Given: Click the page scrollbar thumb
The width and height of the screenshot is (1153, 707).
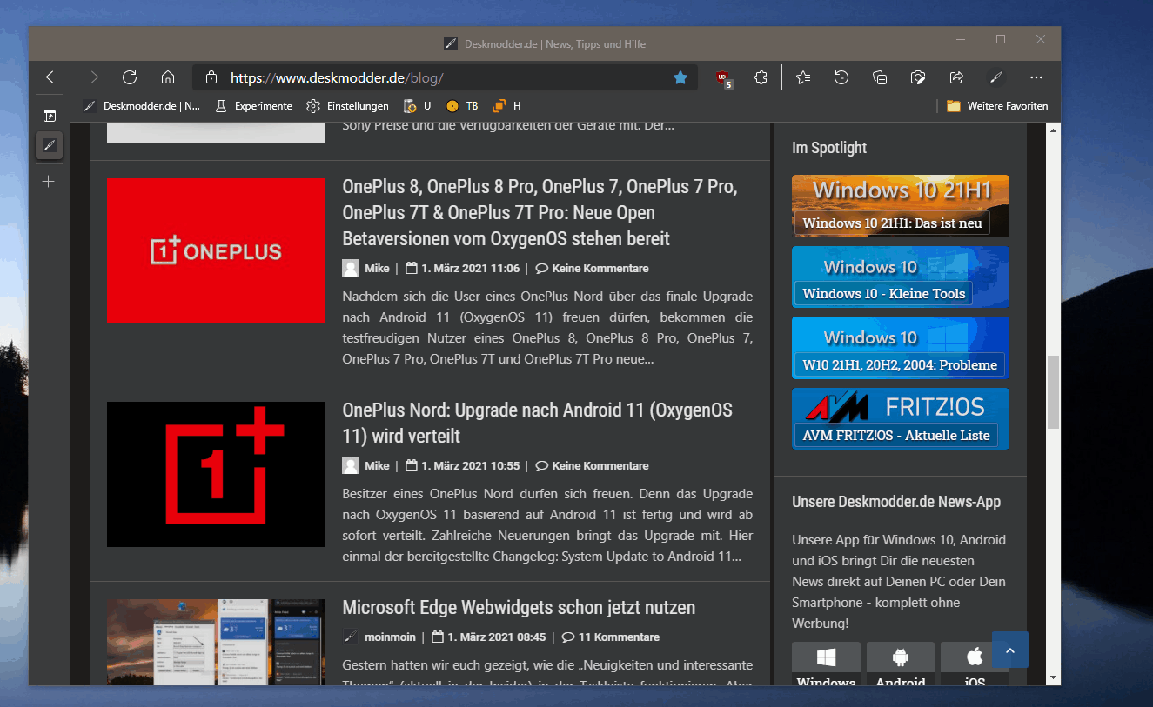Looking at the screenshot, I should tap(1053, 391).
